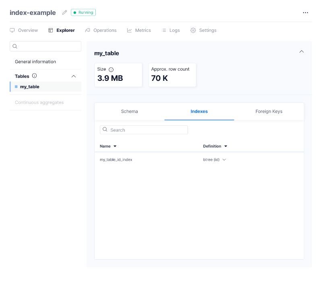Click the pencil edit icon beside index-example
The width and height of the screenshot is (322, 281).
pos(64,12)
